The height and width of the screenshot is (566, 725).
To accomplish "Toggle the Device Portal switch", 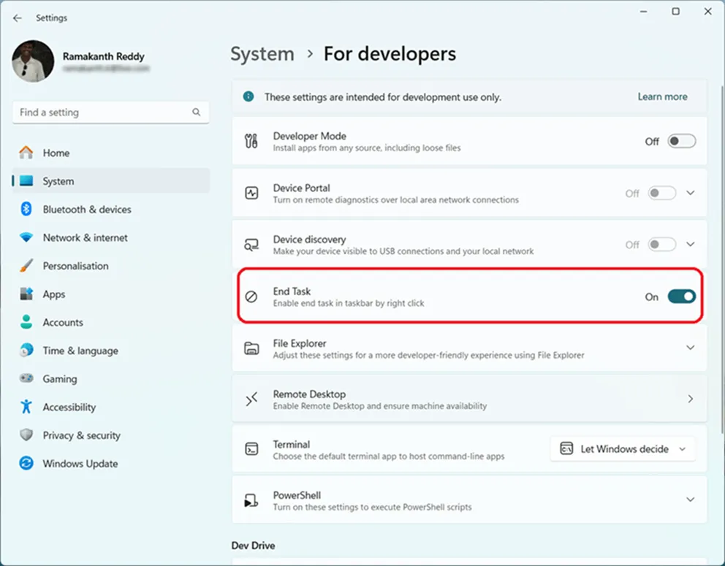I will pyautogui.click(x=662, y=194).
